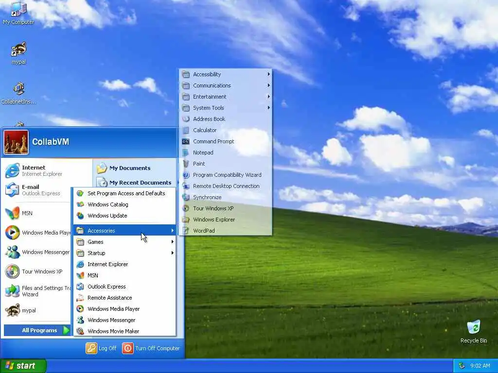Expand the Communications submenu arrow
Image resolution: width=498 pixels, height=373 pixels.
click(268, 85)
